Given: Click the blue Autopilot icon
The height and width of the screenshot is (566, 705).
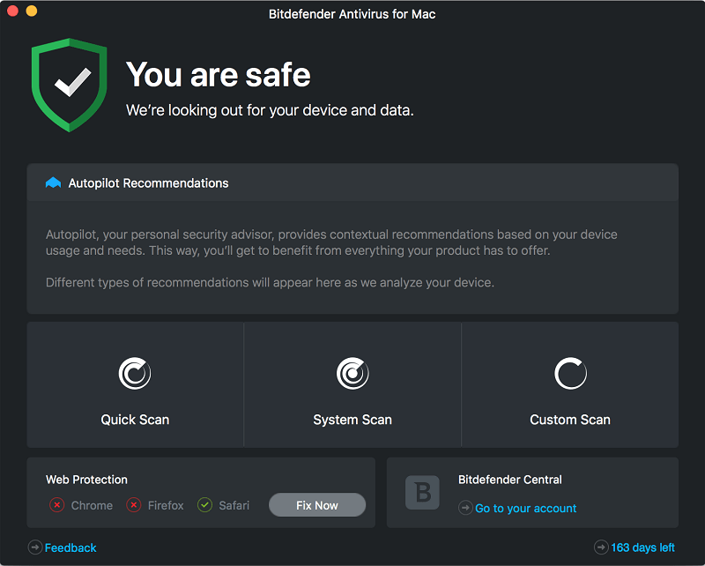Looking at the screenshot, I should (53, 182).
